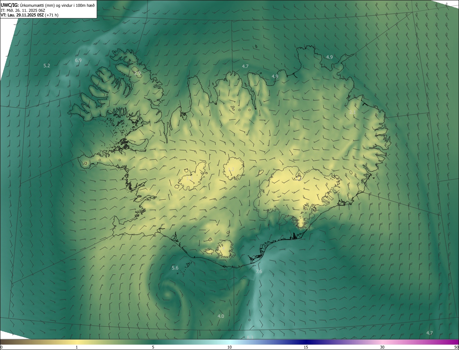The height and width of the screenshot is (350, 459).
Task: Click the colorbar tick label '15'
Action: tap(306, 347)
